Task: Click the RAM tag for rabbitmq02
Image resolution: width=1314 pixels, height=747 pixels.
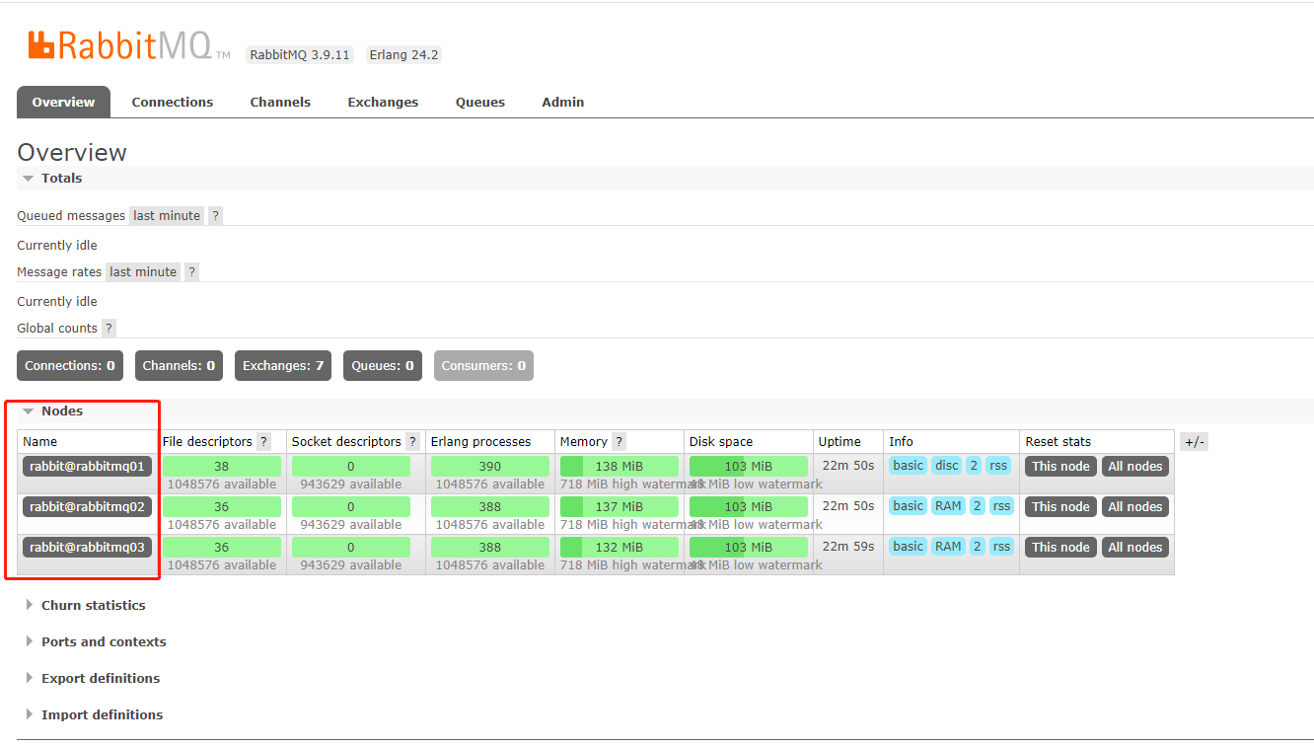Action: (x=948, y=506)
